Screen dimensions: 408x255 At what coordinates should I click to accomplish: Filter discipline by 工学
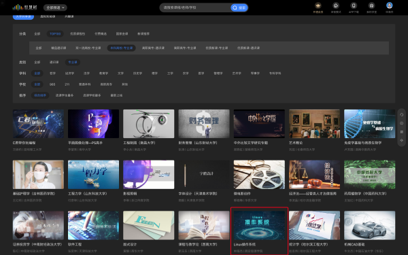(170, 73)
